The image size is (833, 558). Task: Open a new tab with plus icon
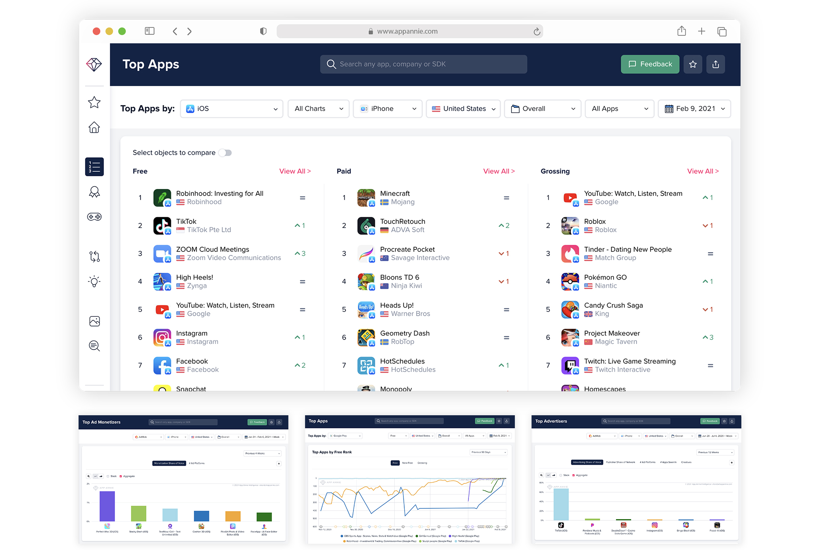[702, 31]
